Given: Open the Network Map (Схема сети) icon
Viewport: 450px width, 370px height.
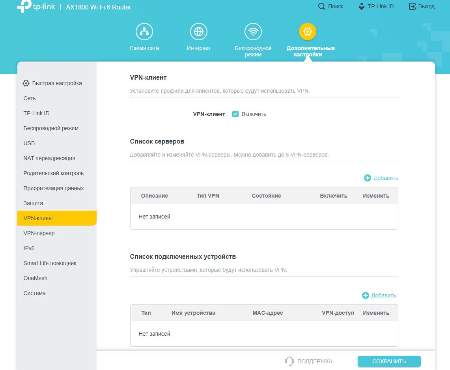Looking at the screenshot, I should point(144,32).
